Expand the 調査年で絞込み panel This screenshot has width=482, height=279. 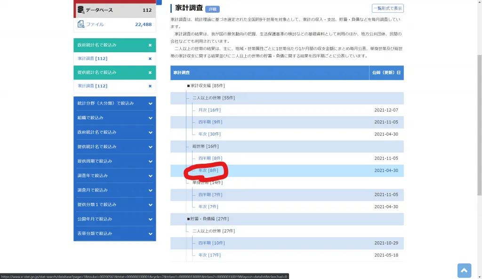[x=115, y=176]
